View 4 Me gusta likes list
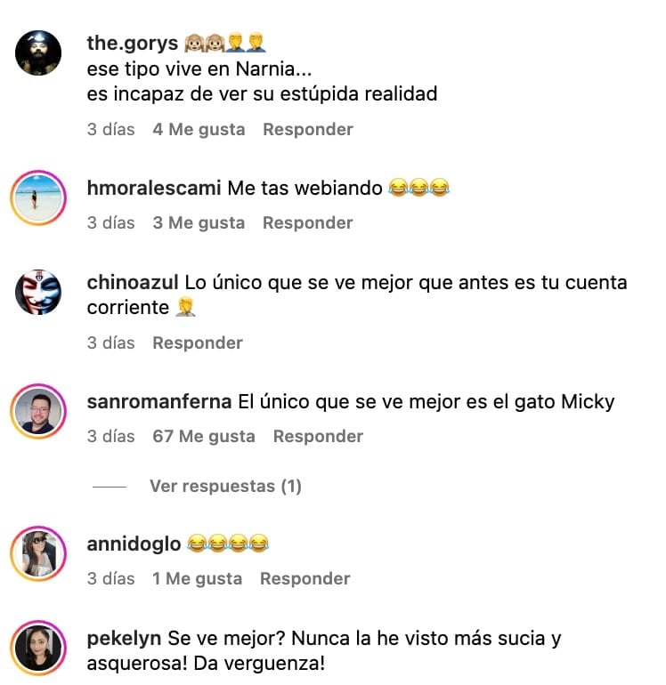This screenshot has width=666, height=685. pos(199,129)
